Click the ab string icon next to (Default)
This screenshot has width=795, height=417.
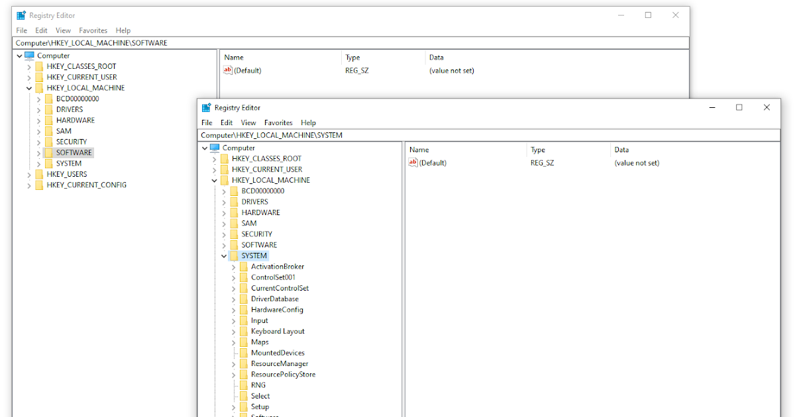pyautogui.click(x=414, y=162)
